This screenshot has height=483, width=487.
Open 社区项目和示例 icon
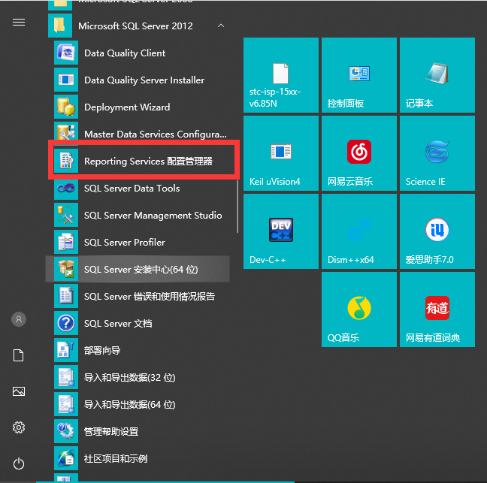pyautogui.click(x=66, y=458)
